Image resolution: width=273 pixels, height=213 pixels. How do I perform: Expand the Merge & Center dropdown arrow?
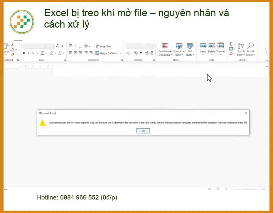120,53
